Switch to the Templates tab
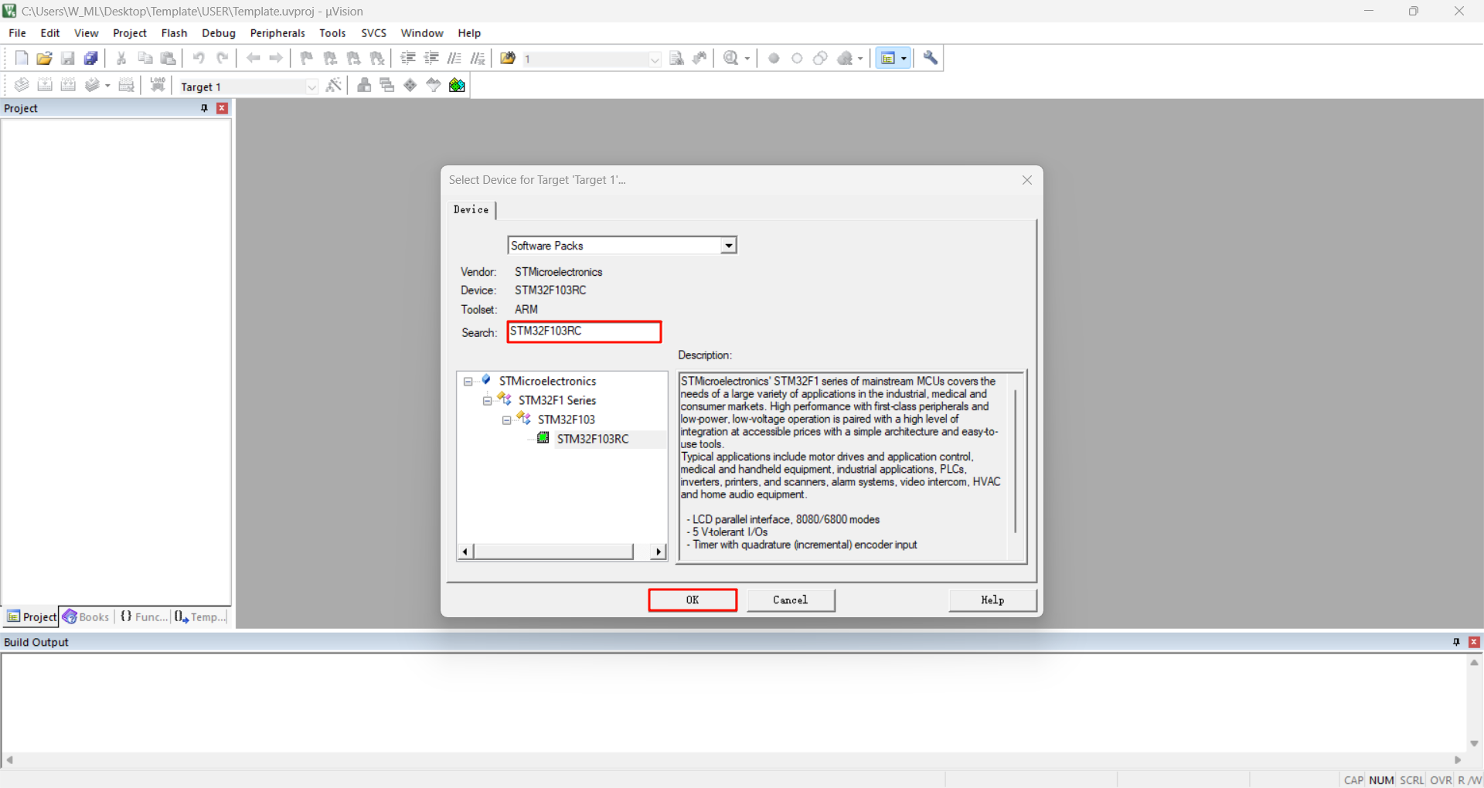Image resolution: width=1484 pixels, height=788 pixels. pos(200,616)
